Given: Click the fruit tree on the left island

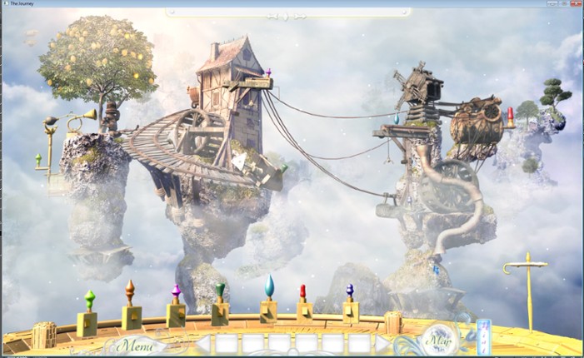Looking at the screenshot, I should tap(97, 60).
